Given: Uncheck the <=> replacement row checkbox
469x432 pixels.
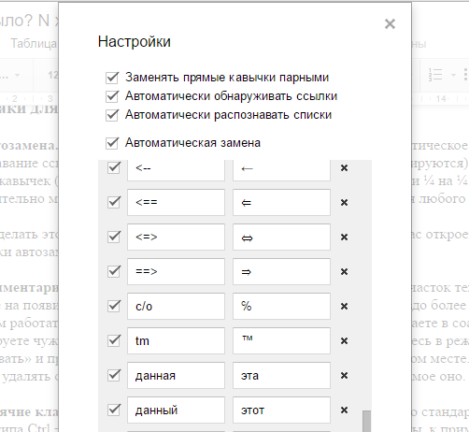Looking at the screenshot, I should (x=114, y=237).
